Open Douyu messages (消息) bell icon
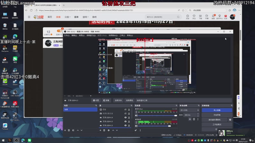The height and width of the screenshot is (143, 255). click(213, 17)
